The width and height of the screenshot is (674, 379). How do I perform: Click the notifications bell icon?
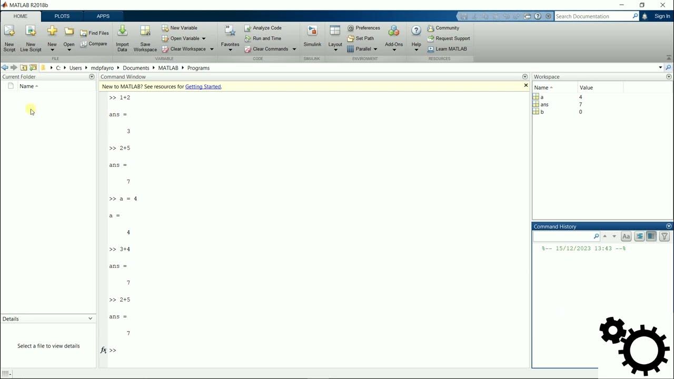(645, 16)
